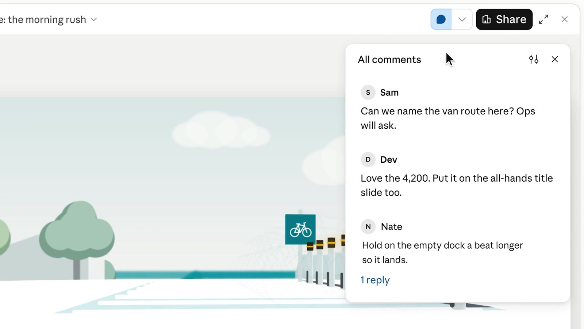The image size is (584, 329).
Task: Click the name 'Sam'
Action: pyautogui.click(x=389, y=92)
